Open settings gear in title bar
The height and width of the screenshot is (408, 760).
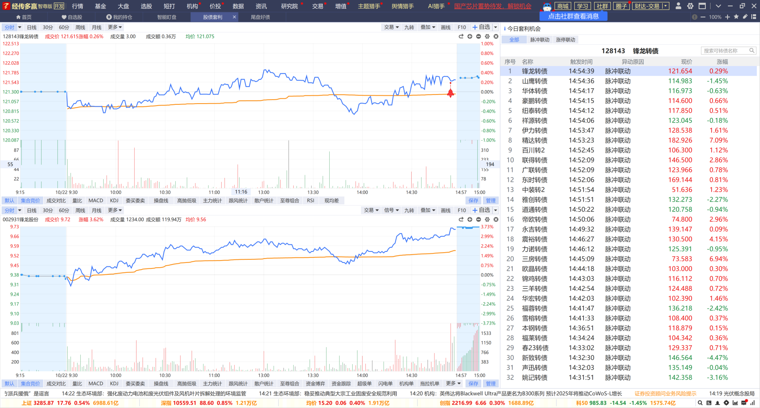click(690, 6)
